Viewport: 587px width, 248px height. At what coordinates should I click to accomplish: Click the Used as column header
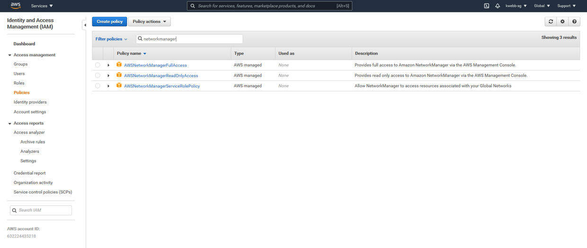coord(286,53)
